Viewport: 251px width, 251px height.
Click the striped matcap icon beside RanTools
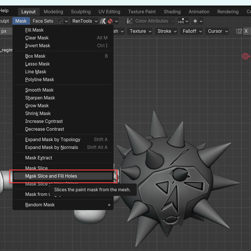103,21
